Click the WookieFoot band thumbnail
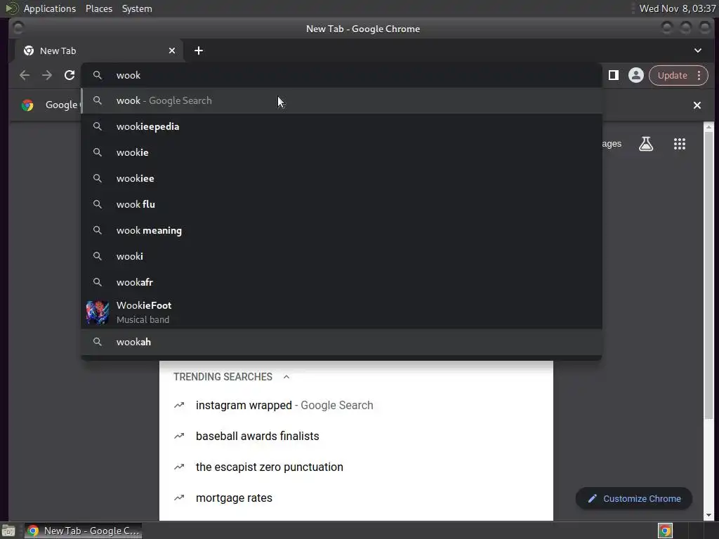Viewport: 719px width, 539px height. click(97, 312)
